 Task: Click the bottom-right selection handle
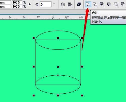(x=82, y=96)
